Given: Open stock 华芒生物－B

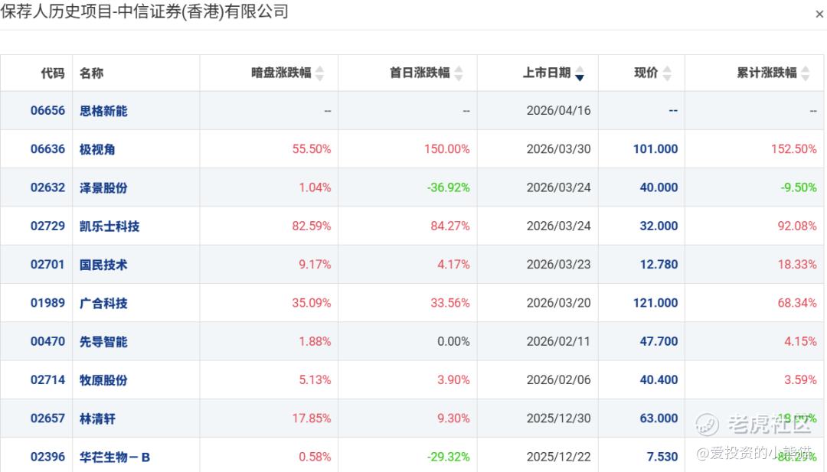Looking at the screenshot, I should [x=114, y=457].
